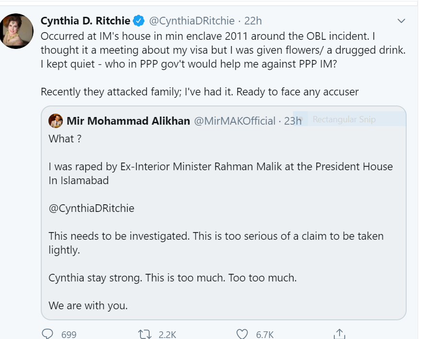This screenshot has width=422, height=339.
Task: View the 699 replies count
Action: 69,335
